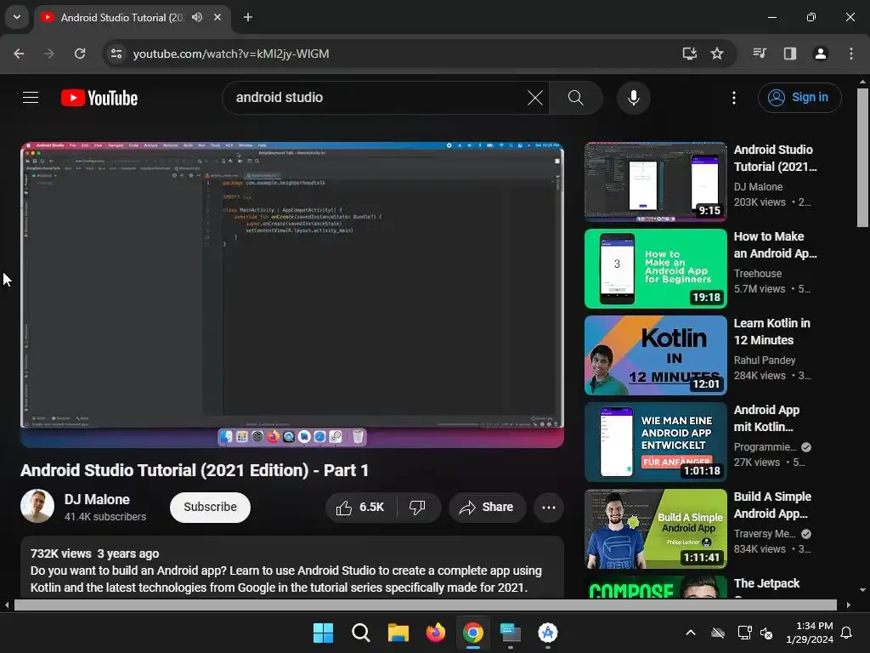Viewport: 870px width, 653px height.
Task: Open 'The Jetpack' video title
Action: [x=766, y=583]
